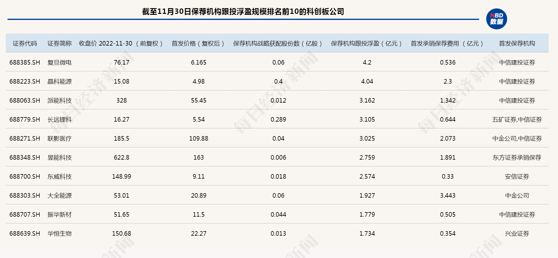Click underwriting fee 0.536
Image resolution: width=558 pixels, height=258 pixels.
(448, 62)
